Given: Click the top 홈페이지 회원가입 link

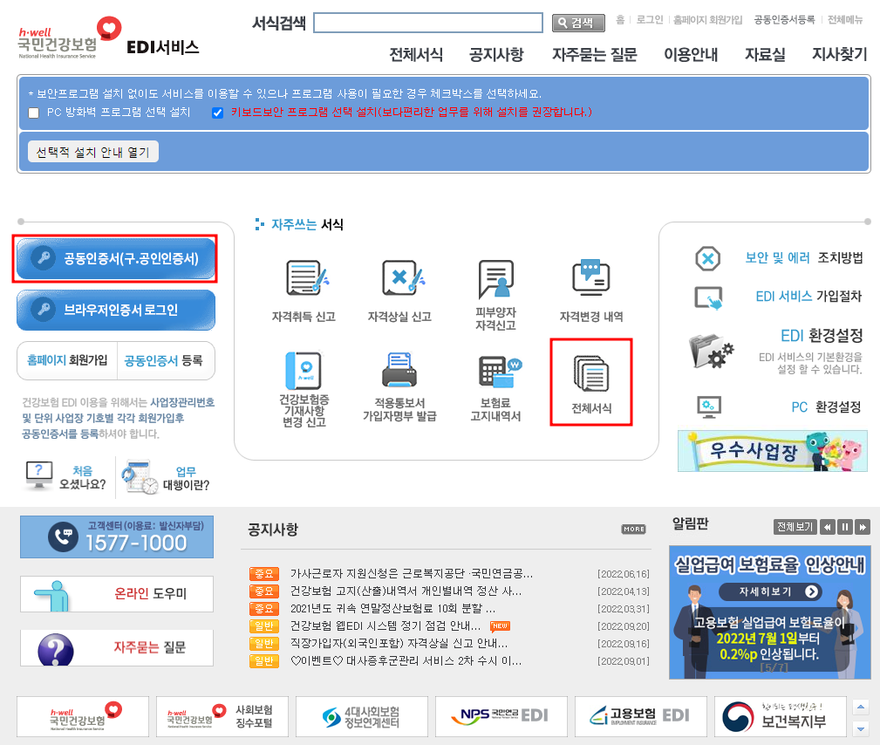Looking at the screenshot, I should [707, 20].
